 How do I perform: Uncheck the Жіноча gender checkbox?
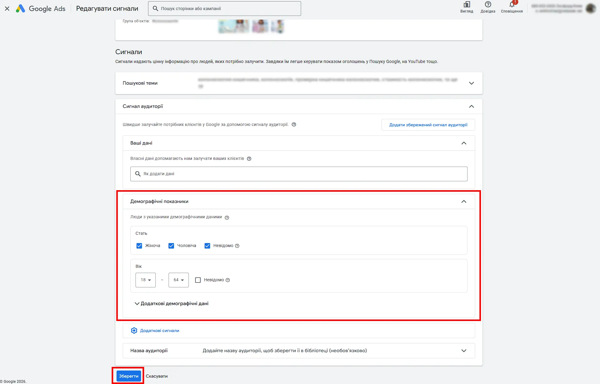pos(139,246)
